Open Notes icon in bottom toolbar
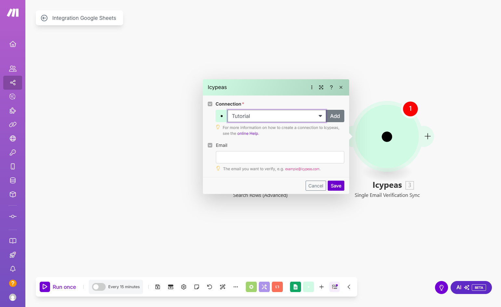Image resolution: width=501 pixels, height=307 pixels. [197, 287]
